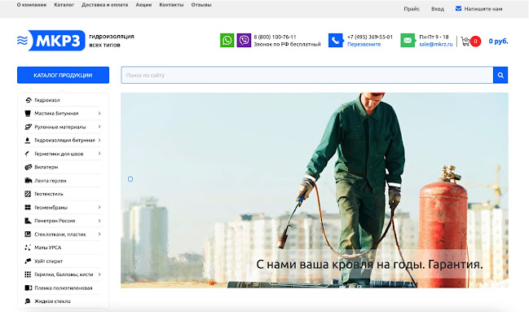Select Жидкое стекло category text
This screenshot has width=529, height=312.
53,301
